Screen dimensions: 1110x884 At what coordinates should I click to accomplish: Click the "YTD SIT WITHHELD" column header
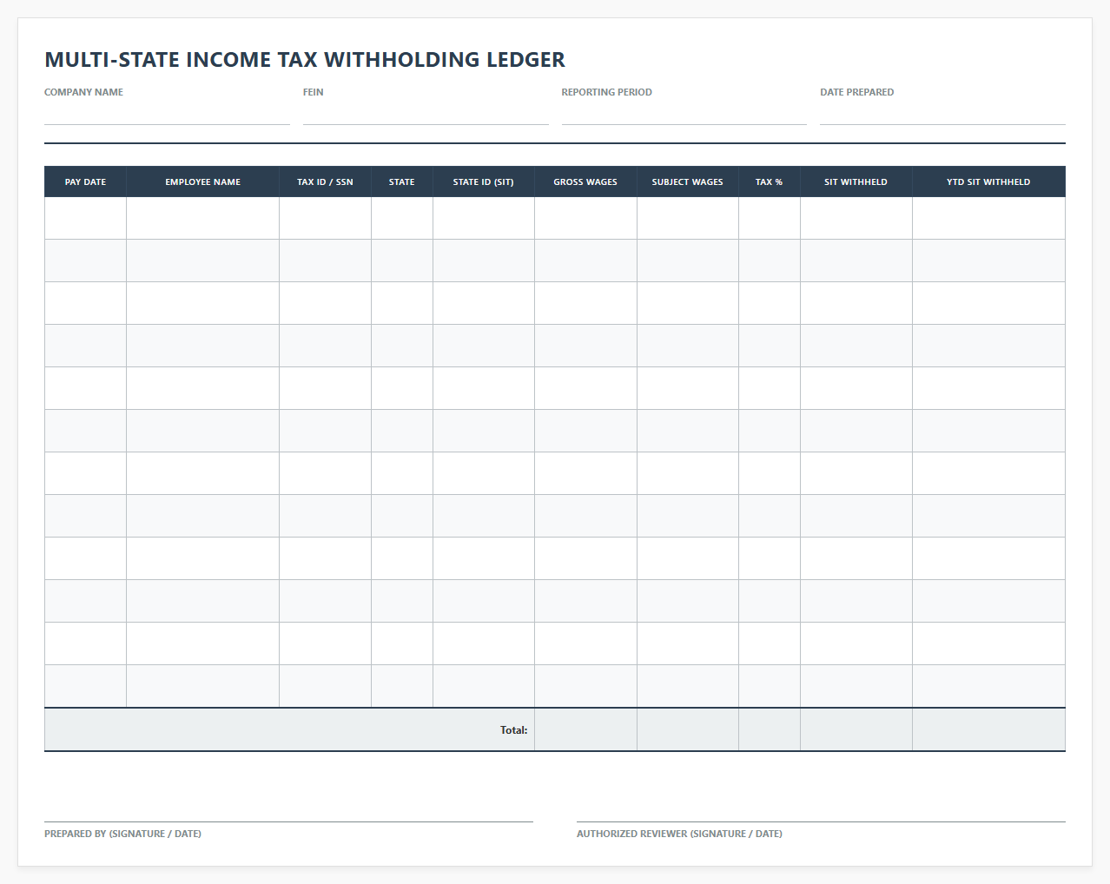pyautogui.click(x=989, y=181)
